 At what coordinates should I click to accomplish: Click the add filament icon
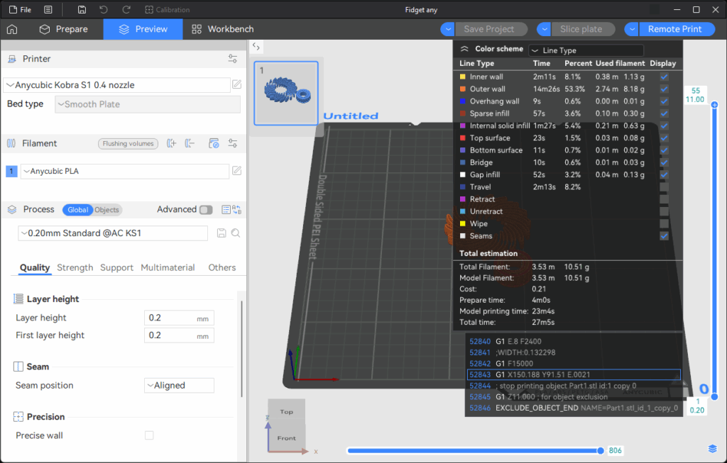coord(171,143)
